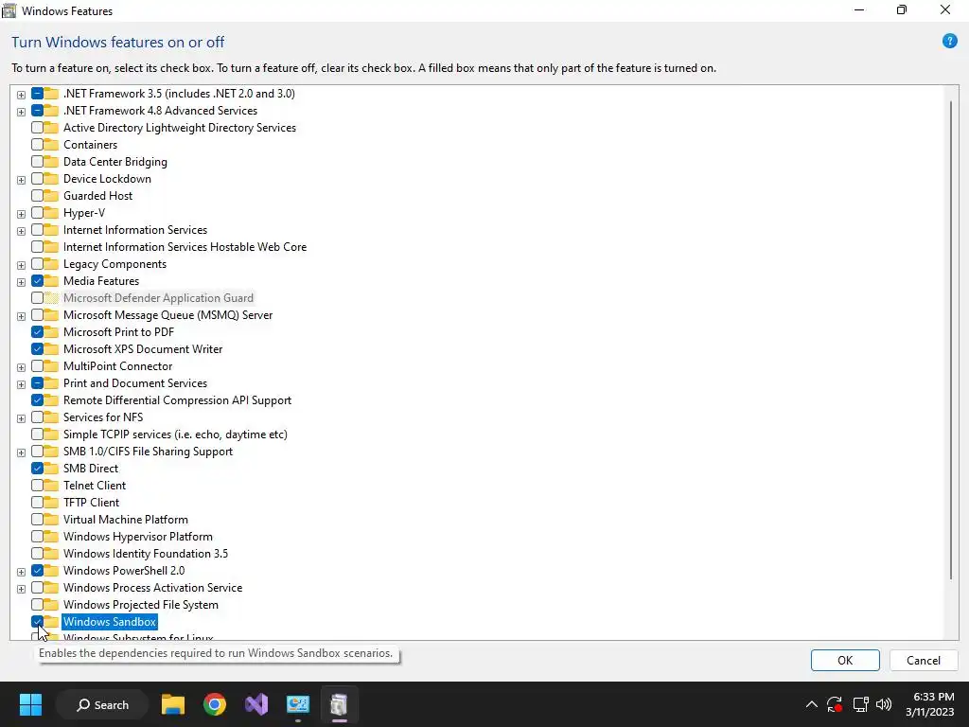
Task: Select Remote Differential Compression API Support
Action: click(x=177, y=400)
